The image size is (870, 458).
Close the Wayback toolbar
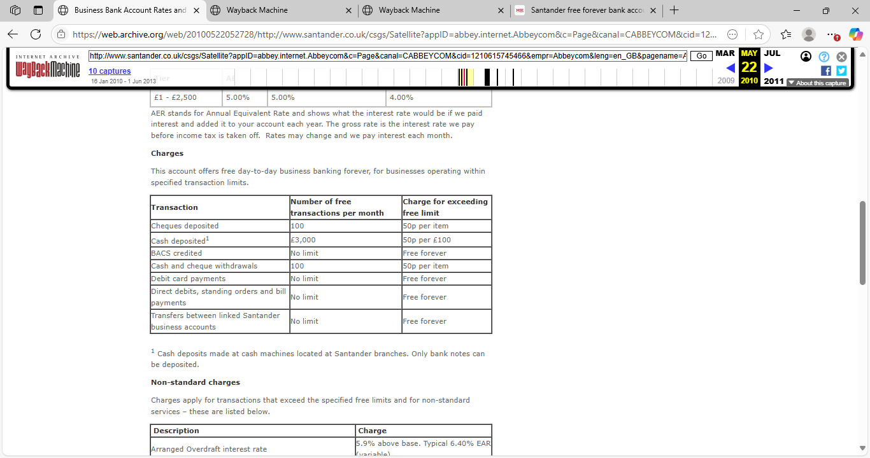[x=841, y=57]
